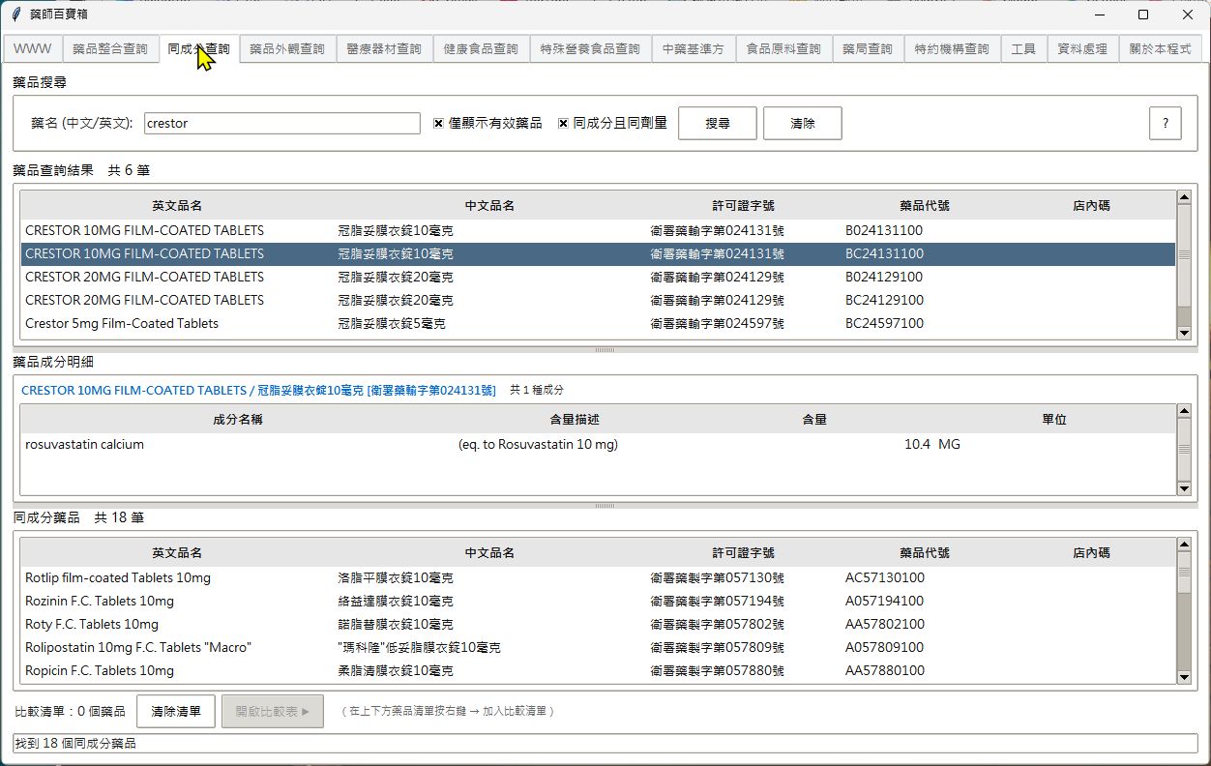This screenshot has height=766, width=1211.
Task: Click the 單位 column header in ingredient table
Action: coord(1054,420)
